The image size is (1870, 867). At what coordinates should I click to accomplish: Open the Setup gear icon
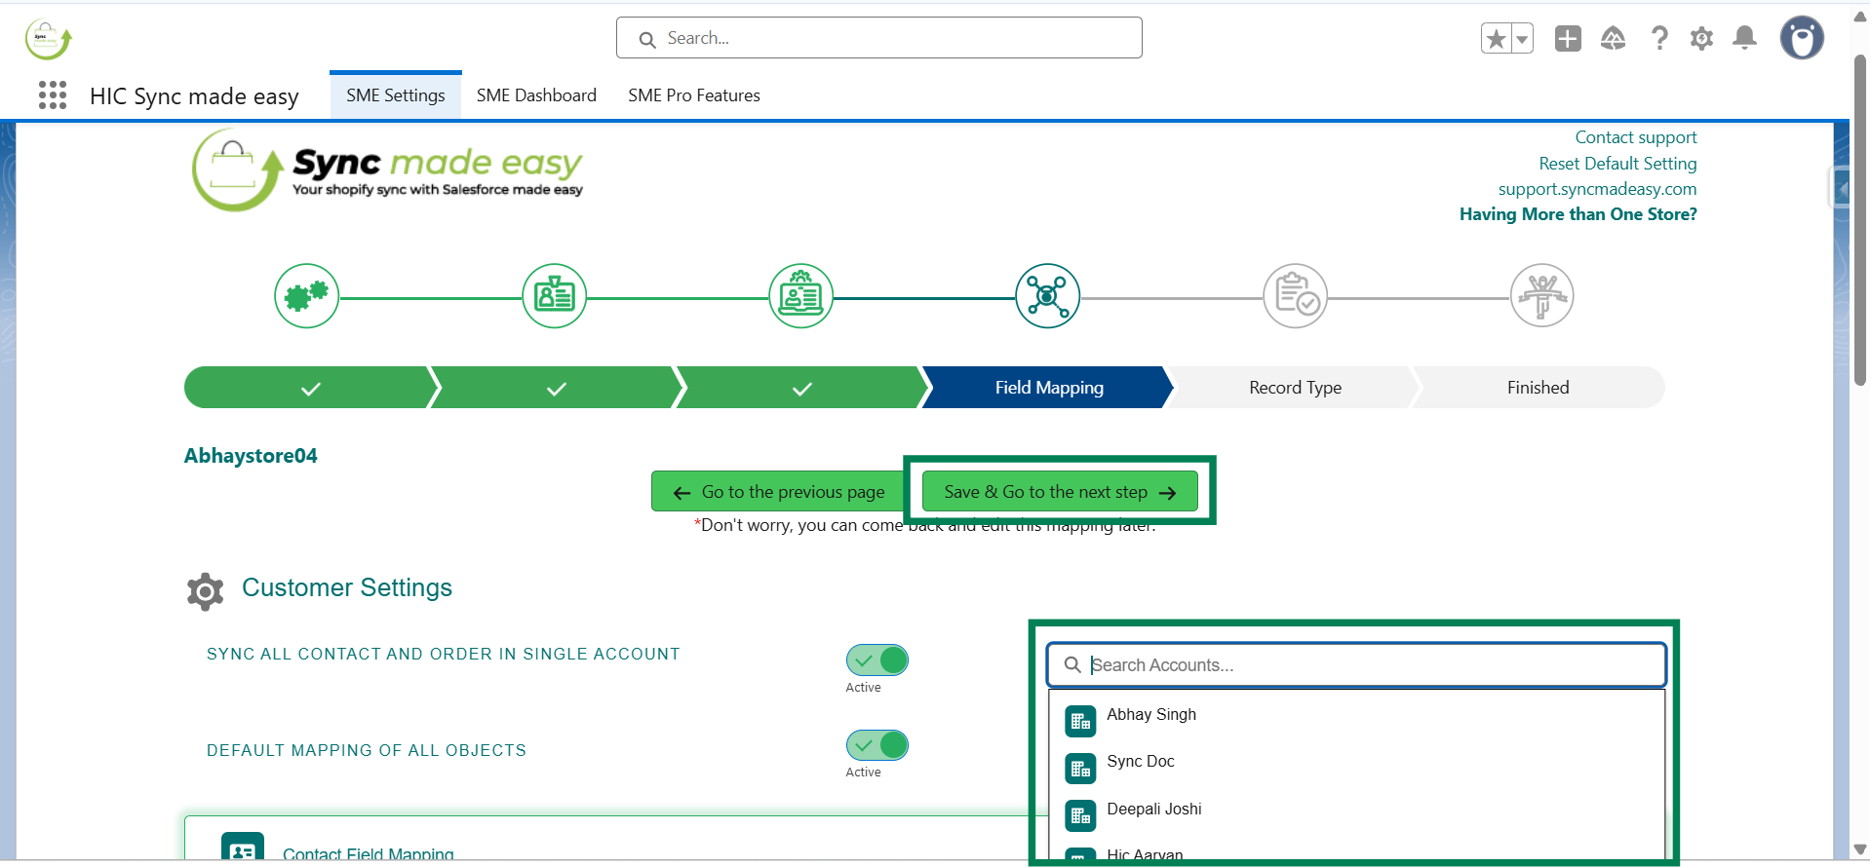1701,39
